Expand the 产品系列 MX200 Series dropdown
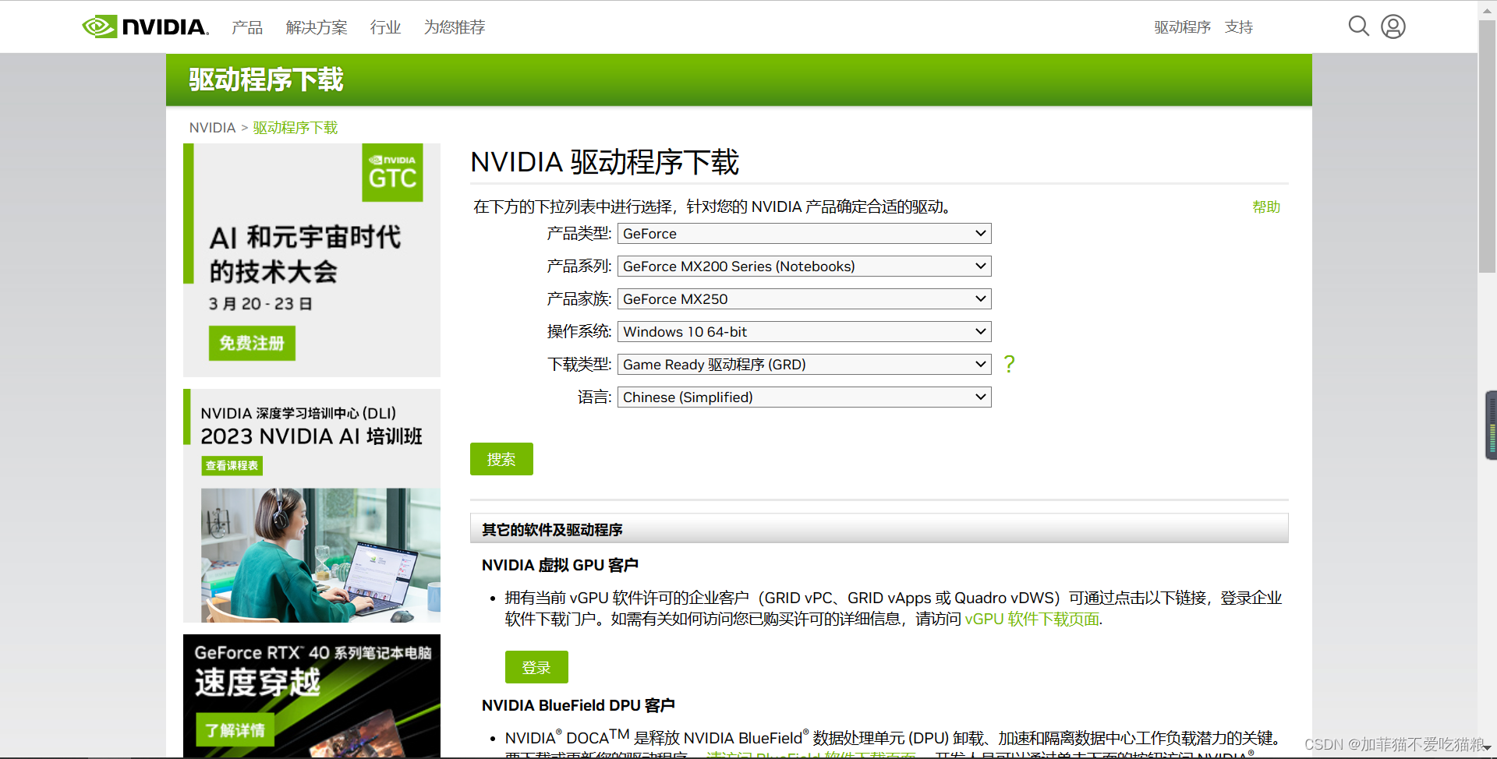The image size is (1497, 759). (x=804, y=267)
